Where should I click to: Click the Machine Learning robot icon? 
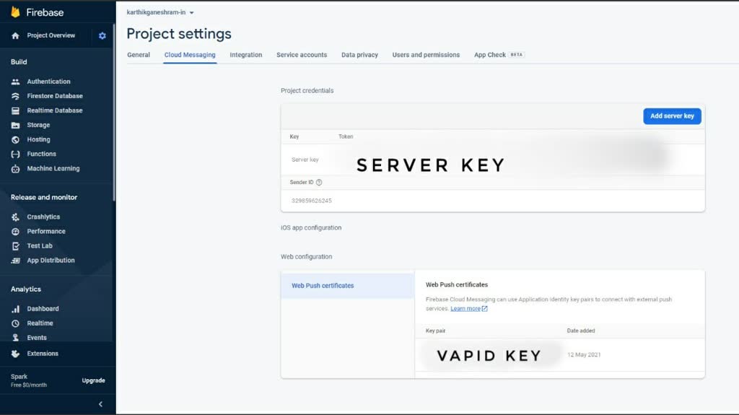pyautogui.click(x=16, y=169)
